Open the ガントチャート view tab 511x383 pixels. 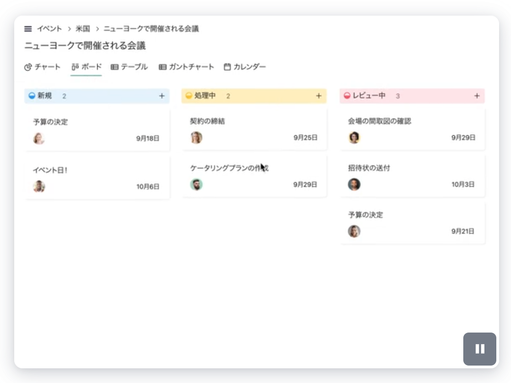coord(186,67)
